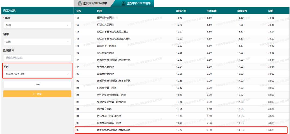Click the 科技产出 value 12.65
290x134 pixels.
[x=179, y=53]
